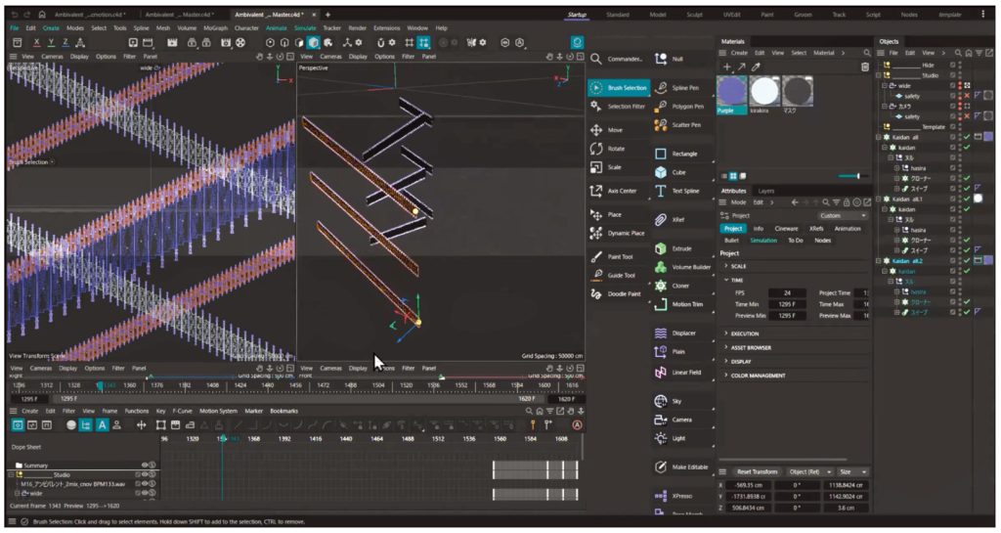Expand the EXECUTION section

coord(741,333)
